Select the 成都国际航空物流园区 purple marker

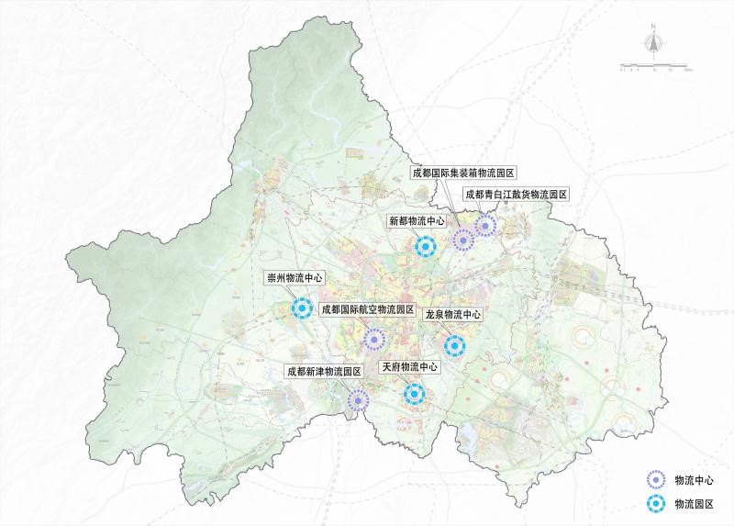tap(373, 341)
